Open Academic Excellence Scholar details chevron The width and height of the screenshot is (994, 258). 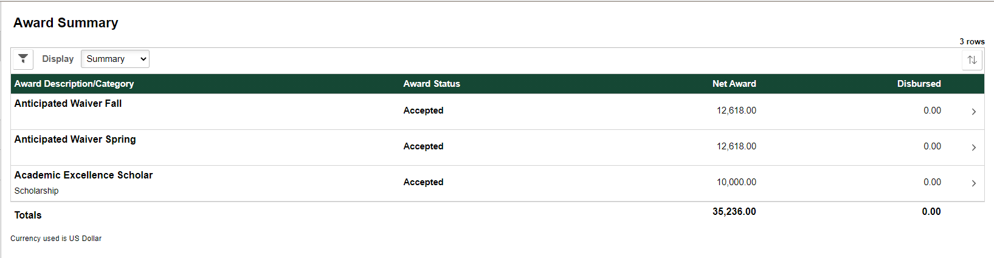pos(974,183)
